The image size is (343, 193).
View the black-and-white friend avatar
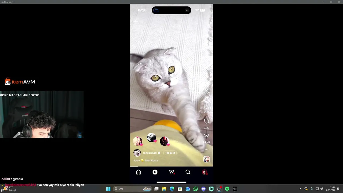click(x=151, y=138)
